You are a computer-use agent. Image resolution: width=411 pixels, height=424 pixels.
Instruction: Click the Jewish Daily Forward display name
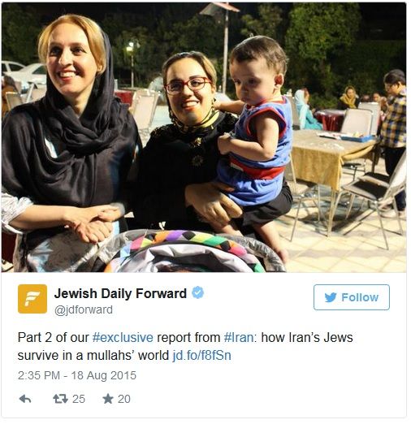coord(120,293)
